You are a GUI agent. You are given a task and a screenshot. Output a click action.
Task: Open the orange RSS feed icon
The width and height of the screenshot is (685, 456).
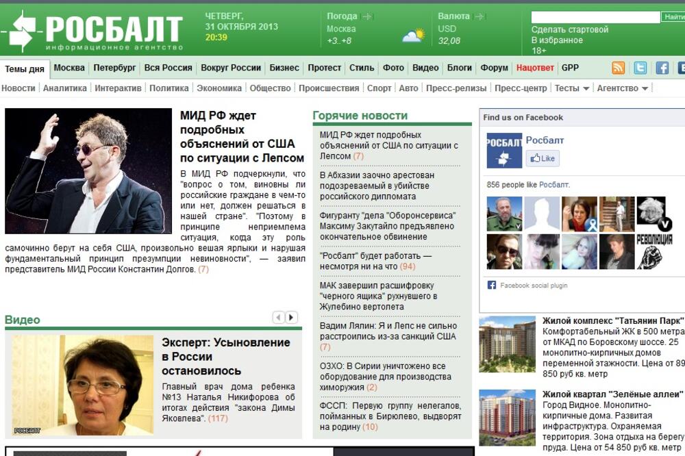coord(618,68)
